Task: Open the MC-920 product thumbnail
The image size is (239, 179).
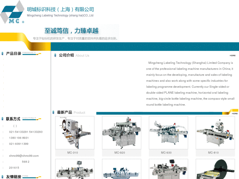Action: tap(122, 133)
